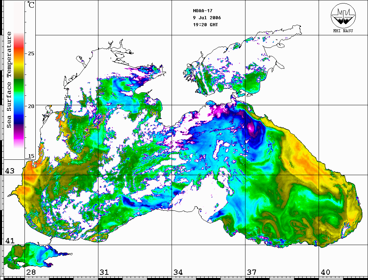Select the longitude 37 axis label
The width and height of the screenshot is (368, 280).
251,272
